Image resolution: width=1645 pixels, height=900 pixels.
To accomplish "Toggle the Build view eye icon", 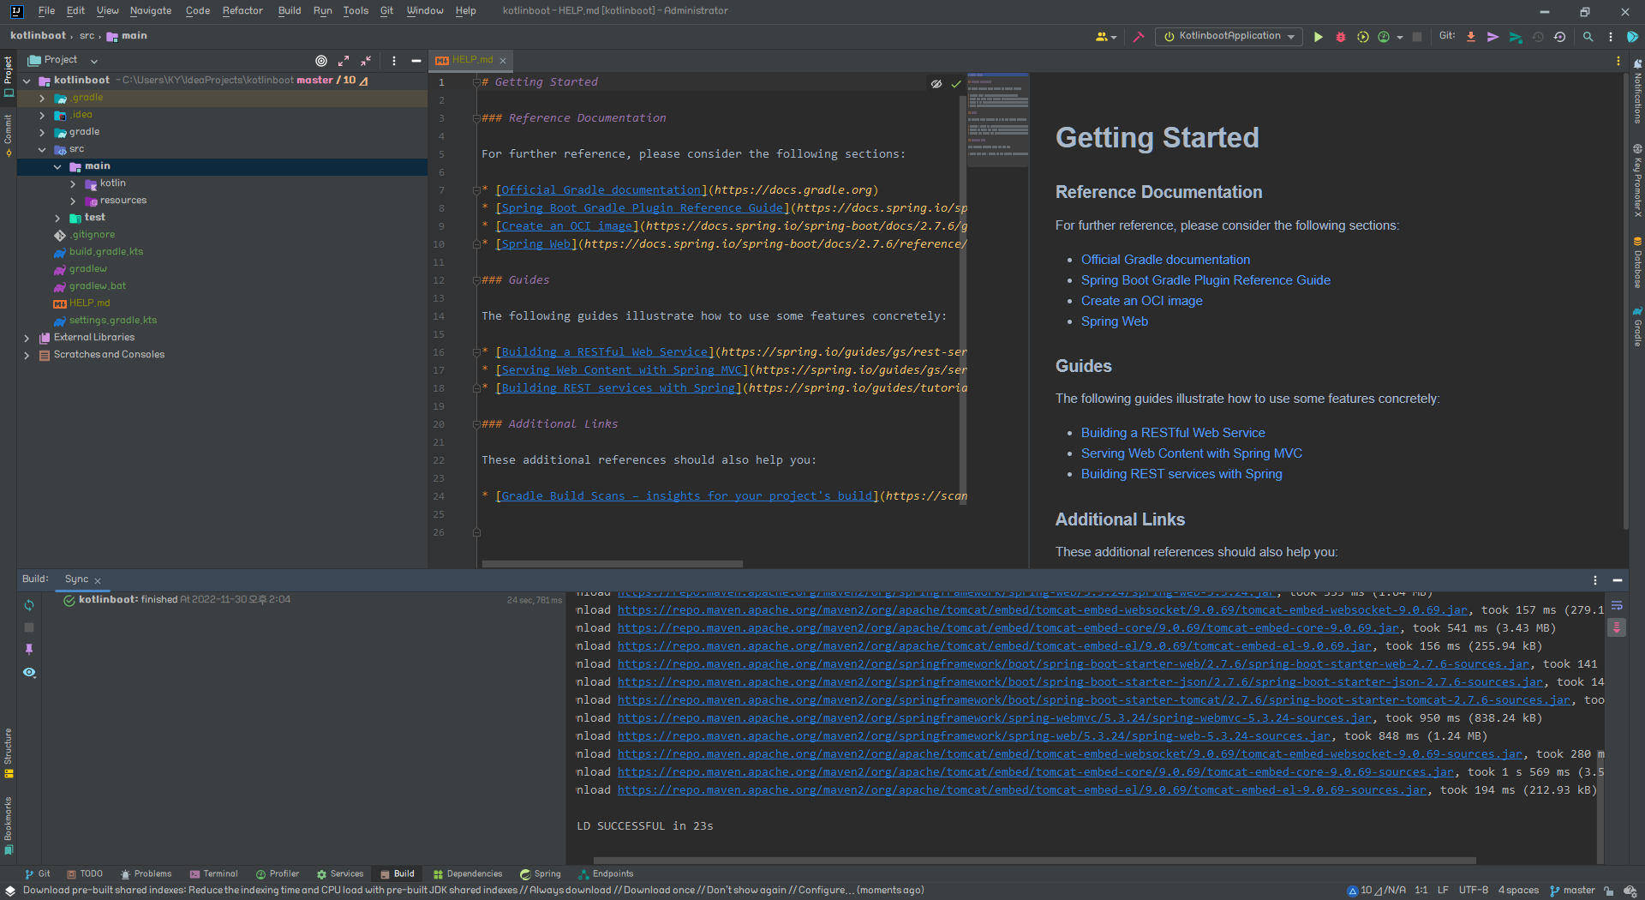I will tap(29, 672).
